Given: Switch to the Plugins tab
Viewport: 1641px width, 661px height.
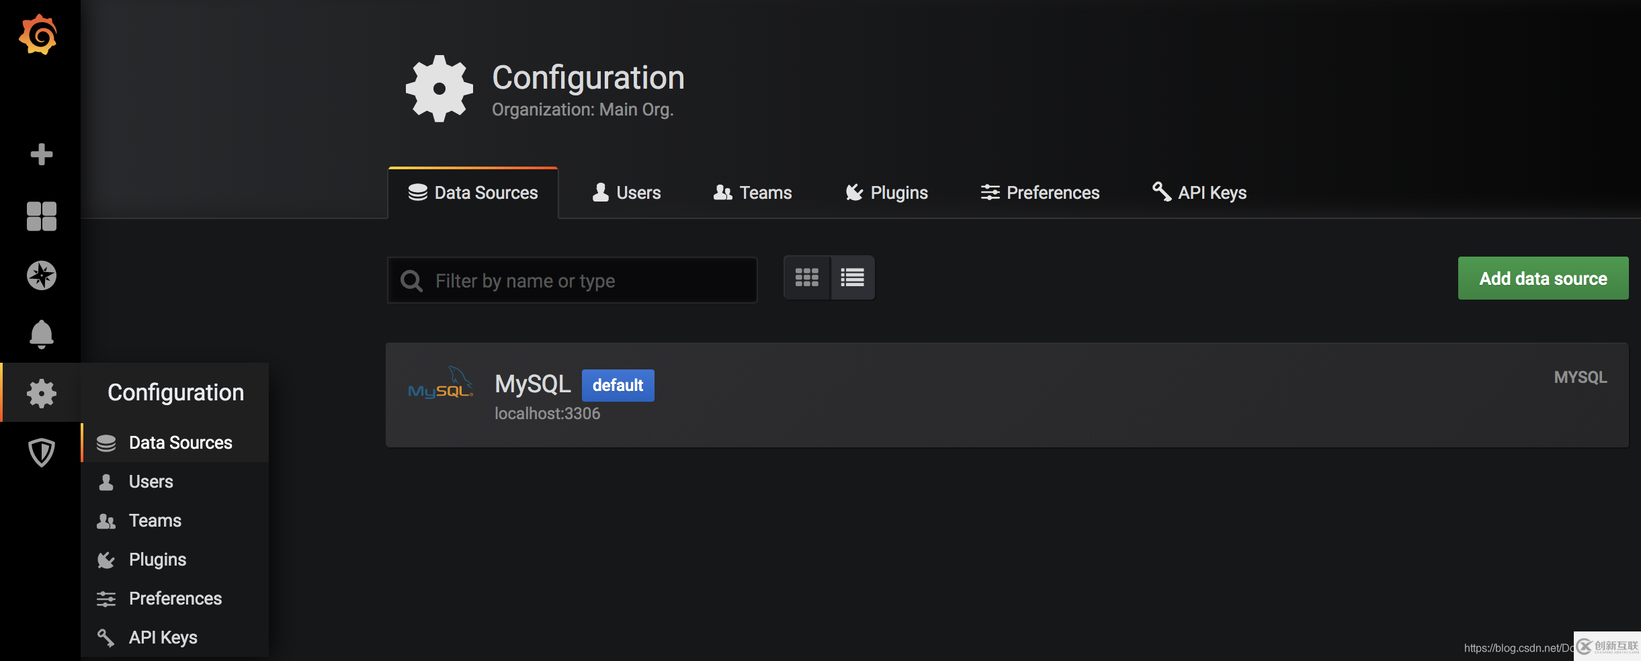Looking at the screenshot, I should tap(887, 193).
